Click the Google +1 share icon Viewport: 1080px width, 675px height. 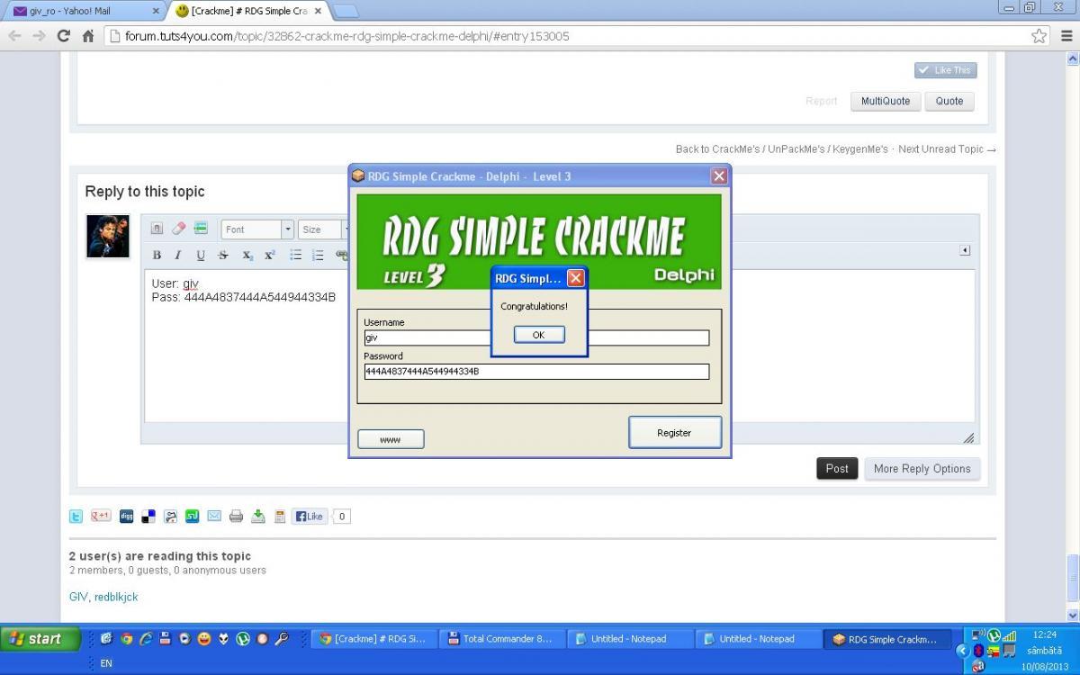click(101, 517)
